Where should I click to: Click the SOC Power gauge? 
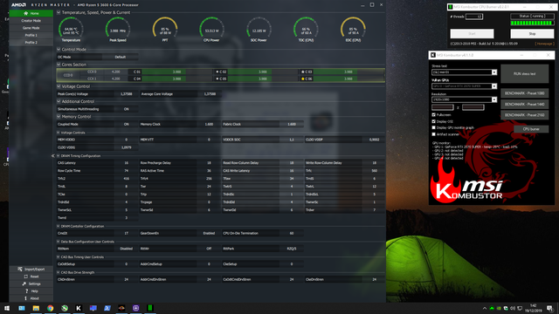point(259,29)
